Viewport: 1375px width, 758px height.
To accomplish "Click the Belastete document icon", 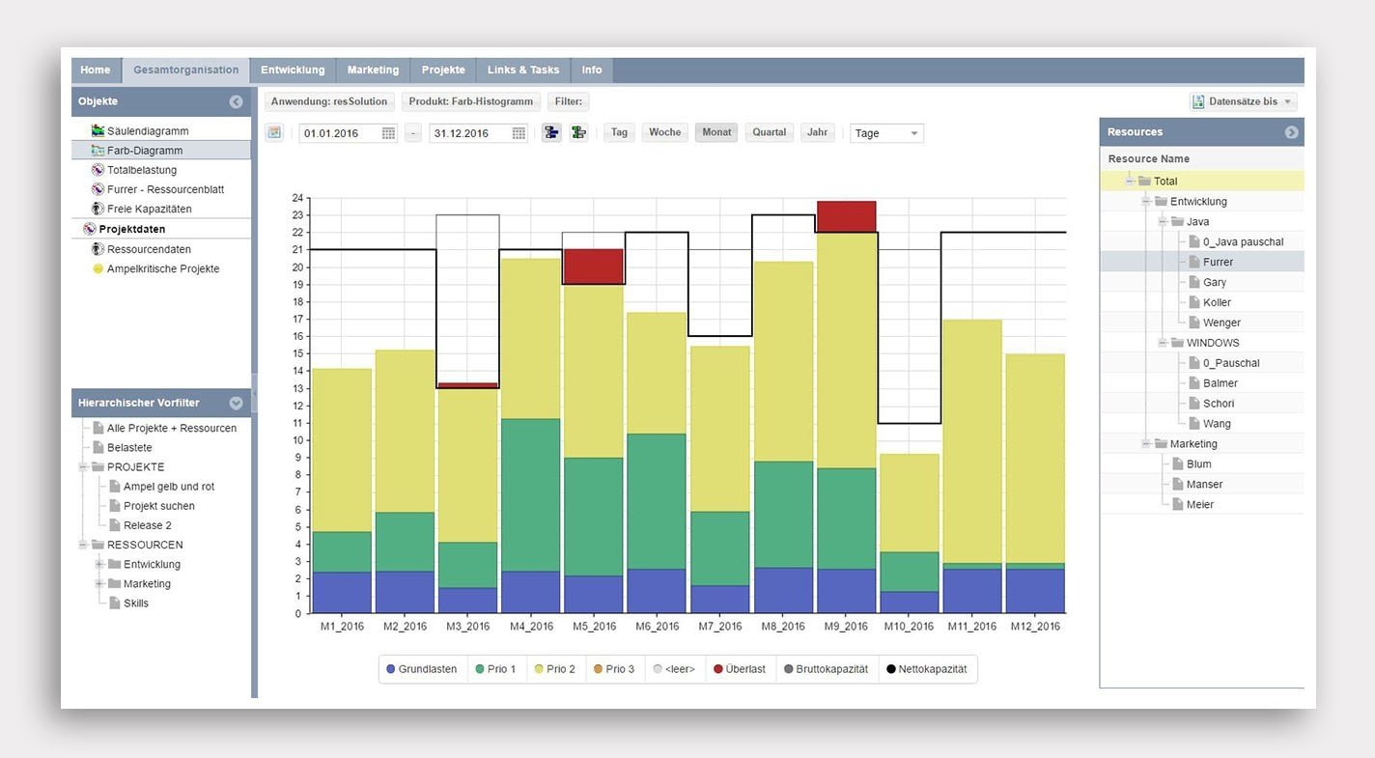I will click(98, 447).
